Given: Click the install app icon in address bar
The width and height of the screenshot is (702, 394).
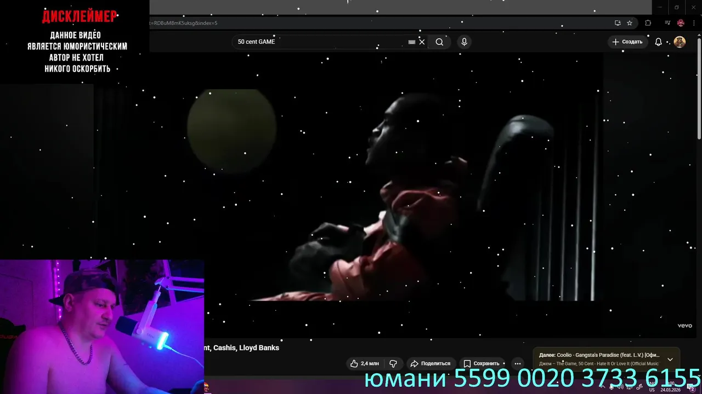Looking at the screenshot, I should [618, 23].
